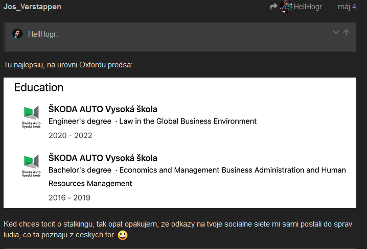
Task: Click the 2020 - 2022 date range
Action: coord(70,136)
